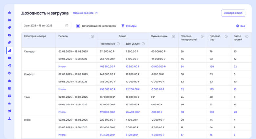Open the reception bell sidebar icon
256x139 pixels.
(9, 12)
